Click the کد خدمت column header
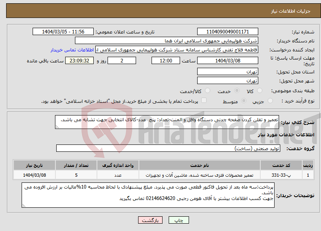Screen dimensions: 321x231 (281, 165)
